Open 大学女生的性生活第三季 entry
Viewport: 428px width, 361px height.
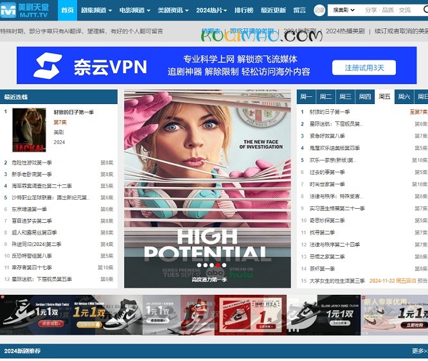pyautogui.click(x=337, y=281)
